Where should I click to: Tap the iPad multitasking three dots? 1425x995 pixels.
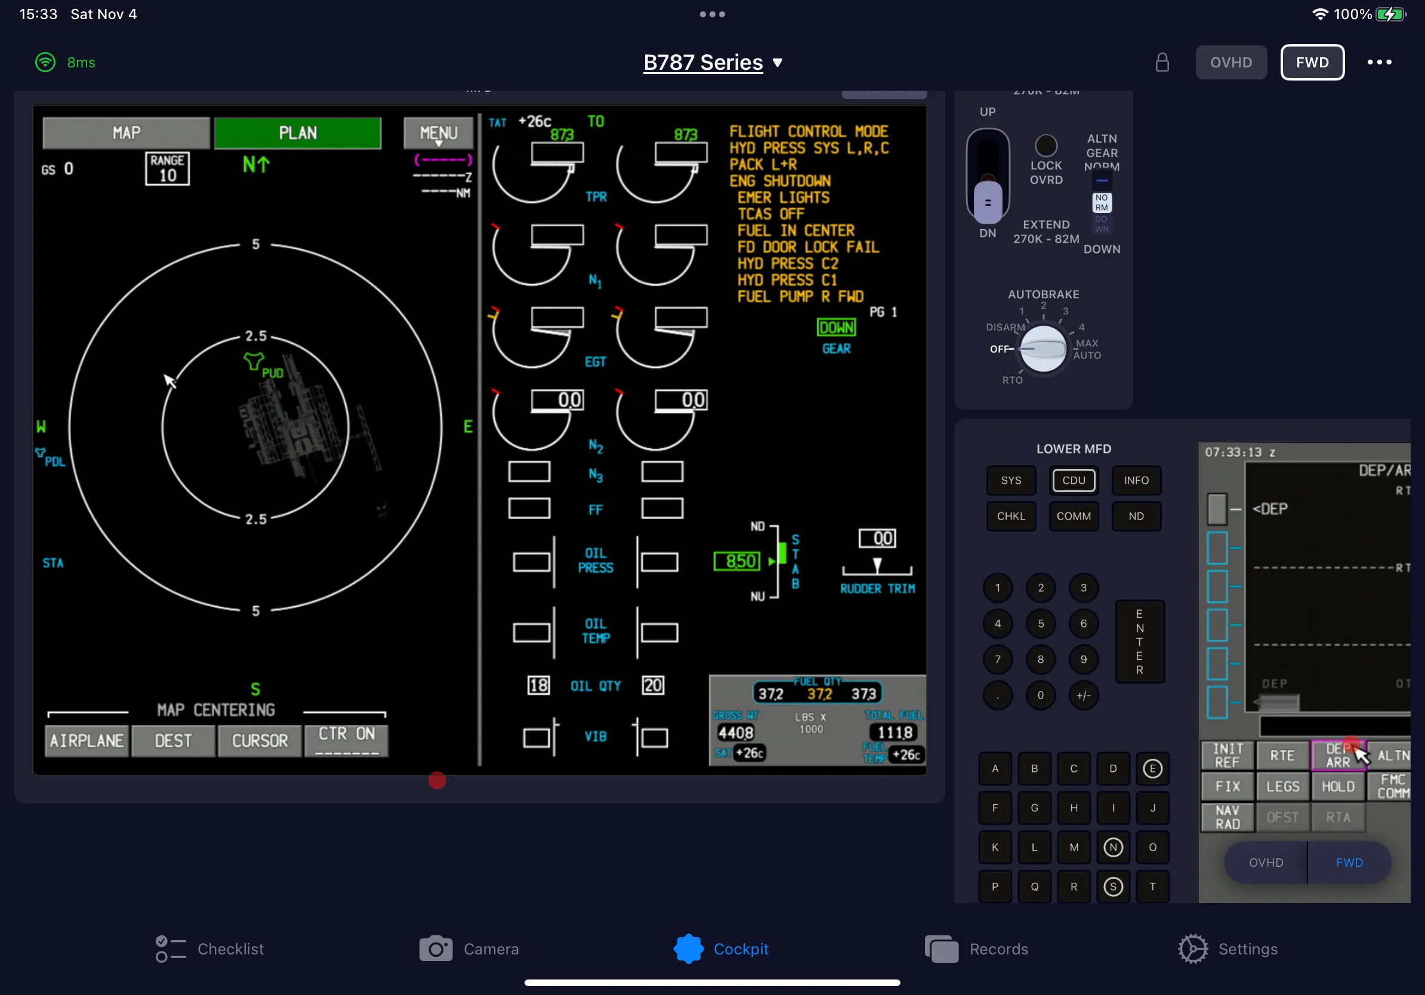pyautogui.click(x=712, y=14)
